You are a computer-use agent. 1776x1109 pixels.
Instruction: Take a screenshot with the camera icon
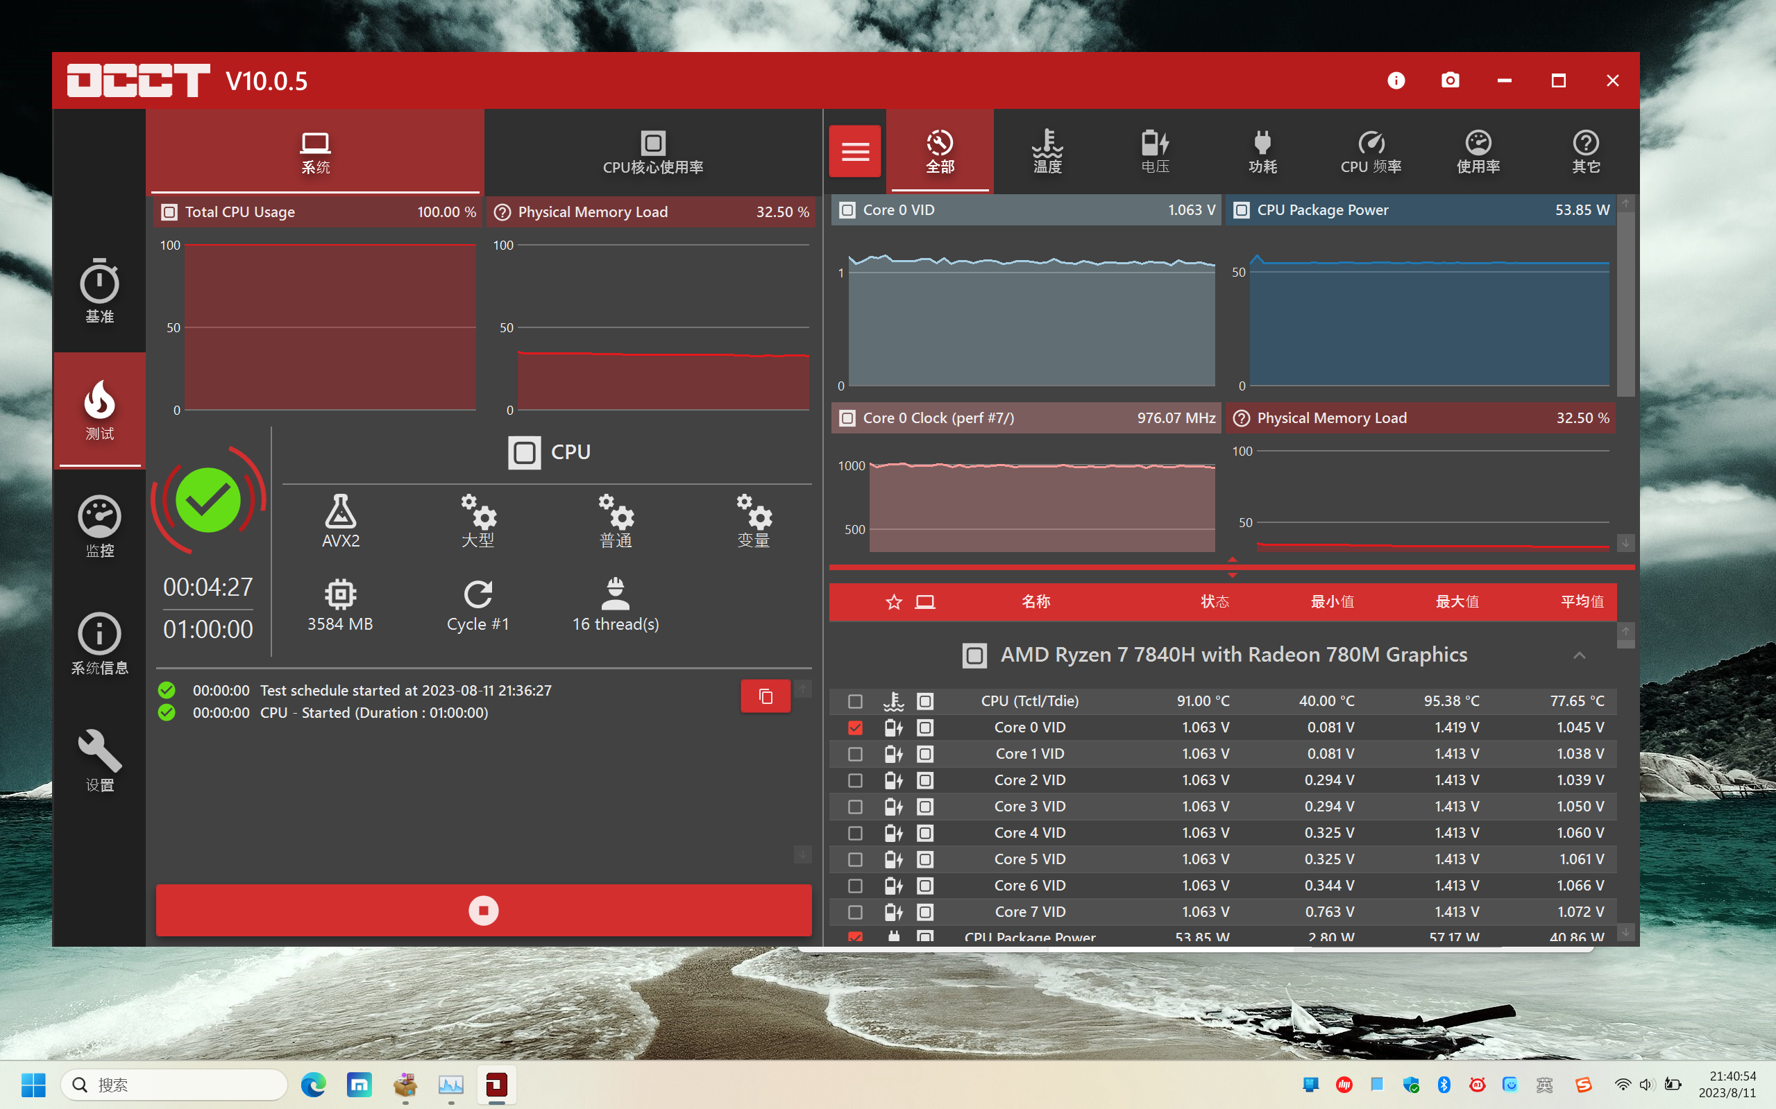tap(1450, 80)
